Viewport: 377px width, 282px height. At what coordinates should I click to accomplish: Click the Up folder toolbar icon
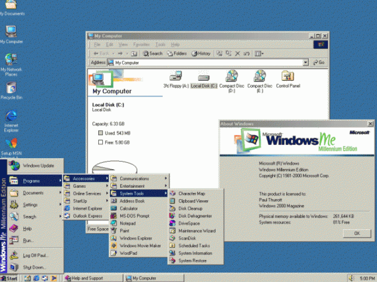[134, 54]
